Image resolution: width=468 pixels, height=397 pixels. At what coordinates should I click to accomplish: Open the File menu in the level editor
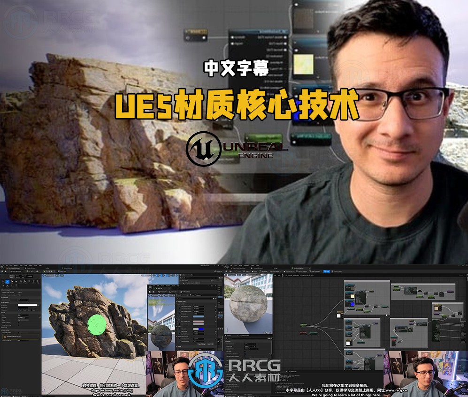pos(7,265)
